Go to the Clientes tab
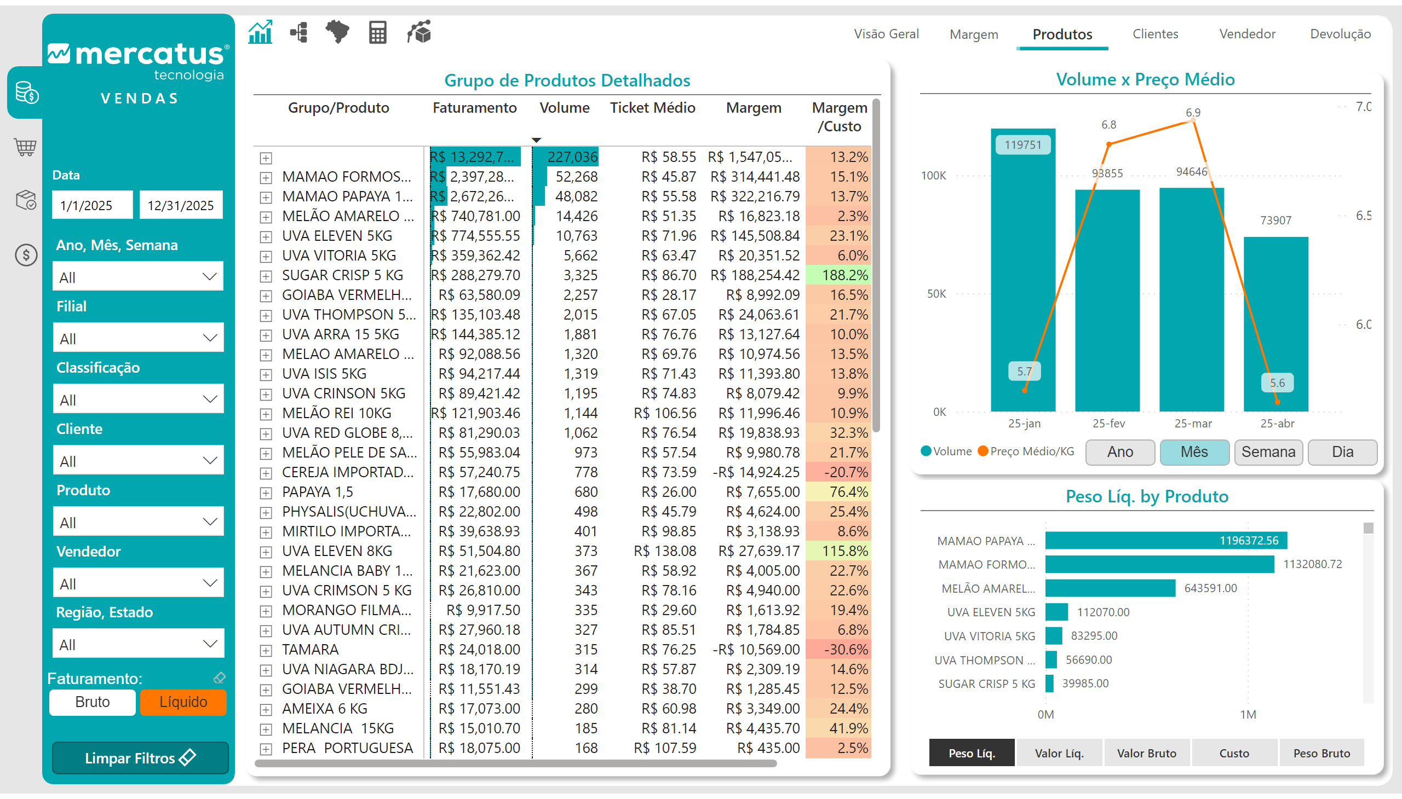 (1155, 34)
